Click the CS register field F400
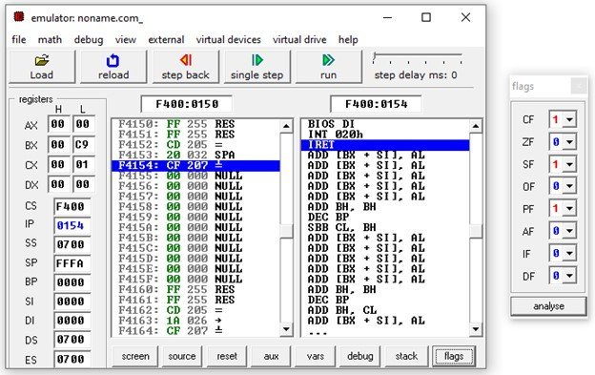 (x=72, y=207)
